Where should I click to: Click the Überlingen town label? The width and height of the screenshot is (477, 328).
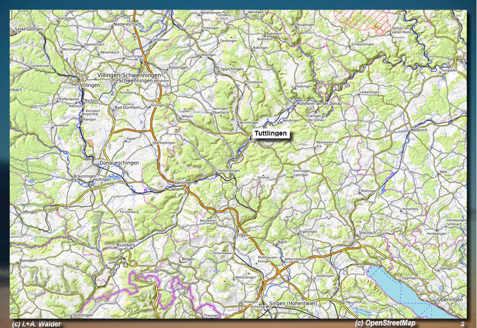449,300
